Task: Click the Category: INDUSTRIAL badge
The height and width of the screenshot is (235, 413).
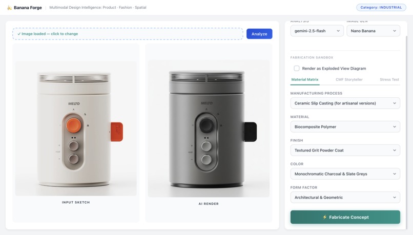Action: point(381,7)
